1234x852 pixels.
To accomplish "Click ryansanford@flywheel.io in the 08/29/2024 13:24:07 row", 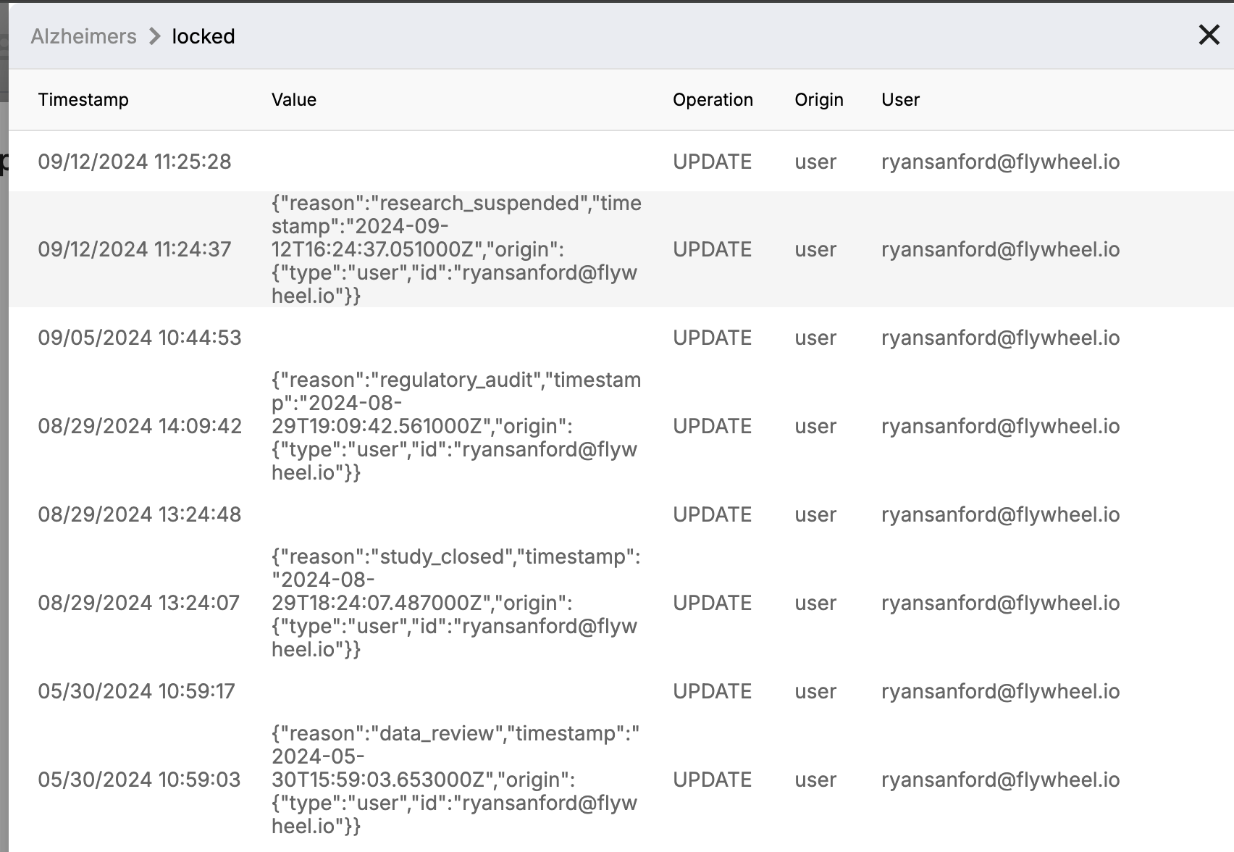I will coord(1001,603).
